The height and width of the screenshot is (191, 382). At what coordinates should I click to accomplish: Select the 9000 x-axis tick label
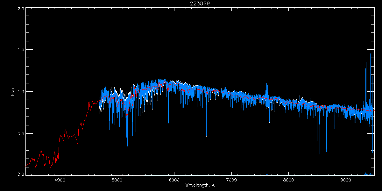click(346, 180)
